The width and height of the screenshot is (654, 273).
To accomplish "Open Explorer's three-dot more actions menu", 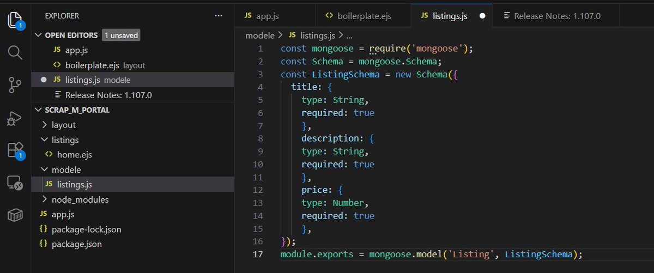I will 219,16.
